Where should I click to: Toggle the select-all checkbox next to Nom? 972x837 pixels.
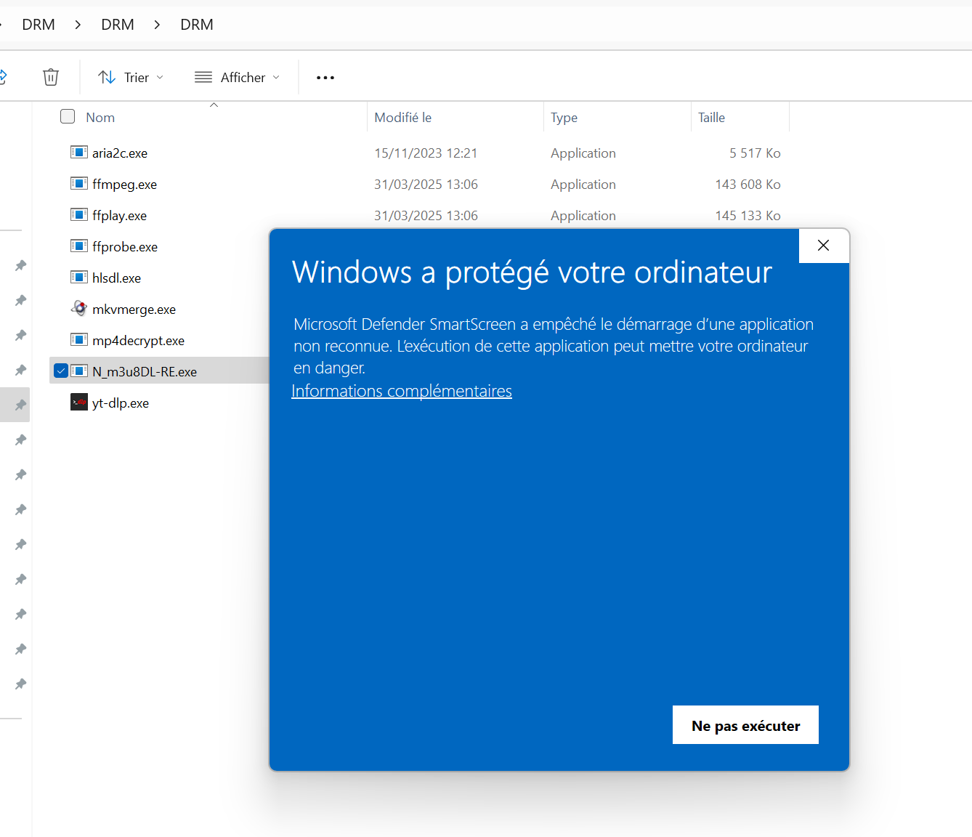68,116
